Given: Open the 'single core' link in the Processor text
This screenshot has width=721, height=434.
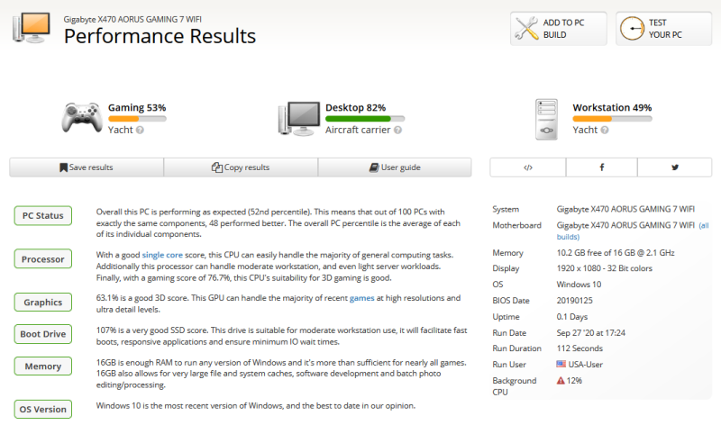Looking at the screenshot, I should (x=162, y=255).
